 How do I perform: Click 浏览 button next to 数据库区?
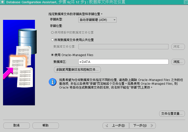(x=178, y=62)
